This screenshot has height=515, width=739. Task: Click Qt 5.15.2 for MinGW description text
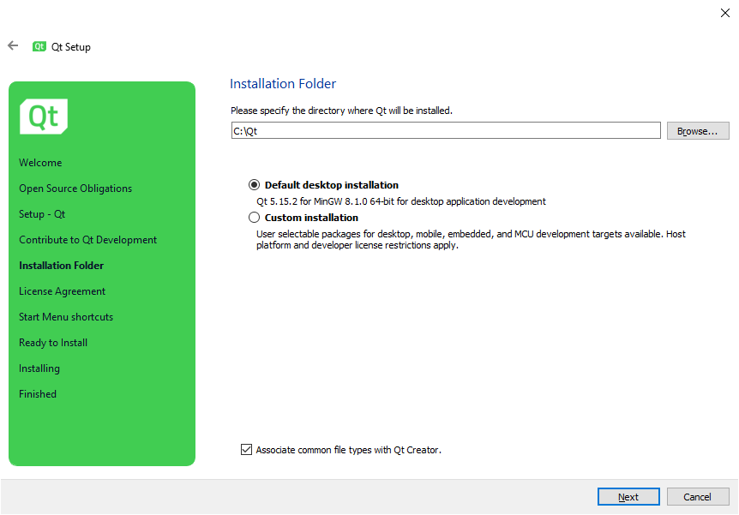tap(401, 201)
